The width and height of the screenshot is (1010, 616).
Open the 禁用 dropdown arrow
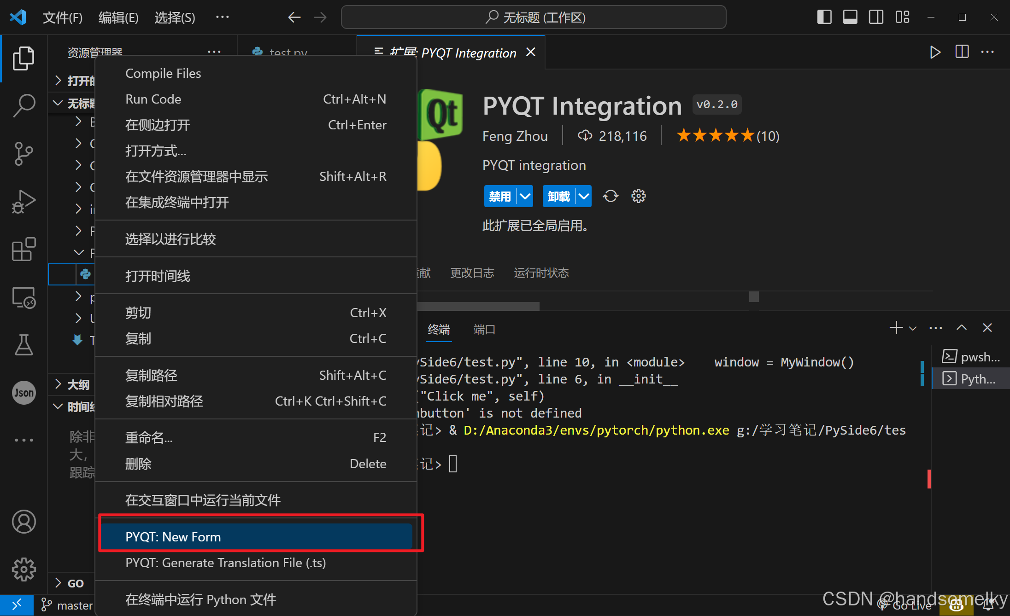pos(525,197)
